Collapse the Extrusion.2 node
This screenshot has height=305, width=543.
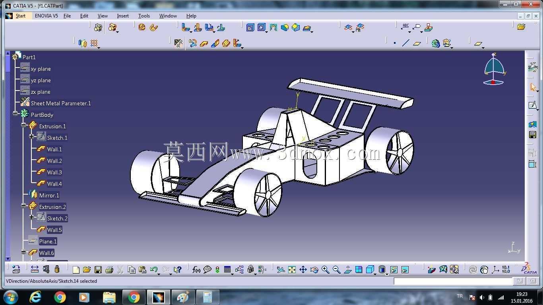click(24, 206)
